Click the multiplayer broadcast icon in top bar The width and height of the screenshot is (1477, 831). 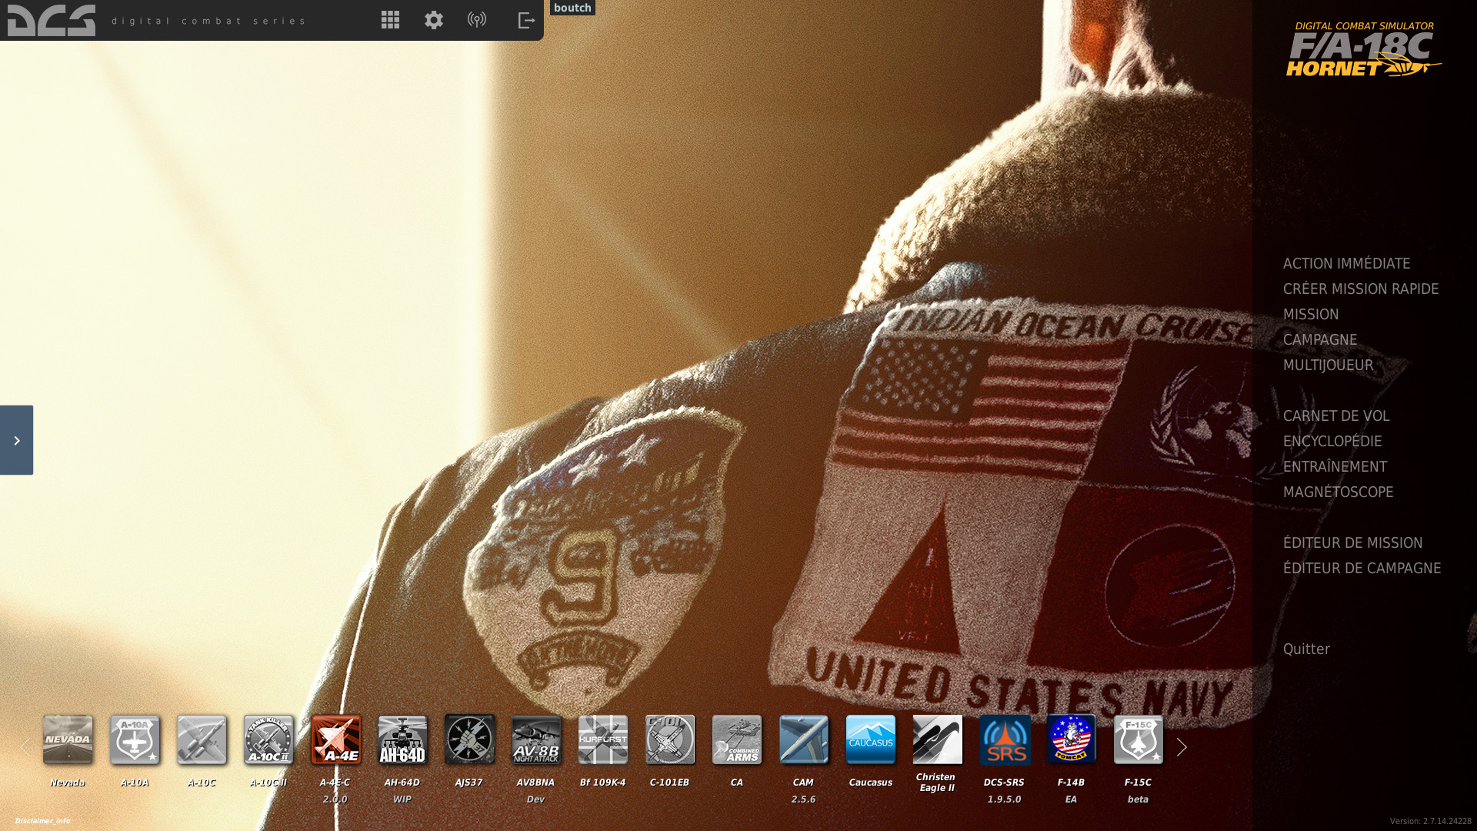pos(477,20)
